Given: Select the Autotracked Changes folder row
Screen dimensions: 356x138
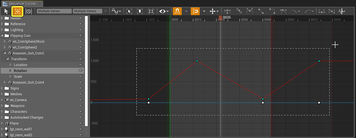Looking at the screenshot, I should click(42, 118).
